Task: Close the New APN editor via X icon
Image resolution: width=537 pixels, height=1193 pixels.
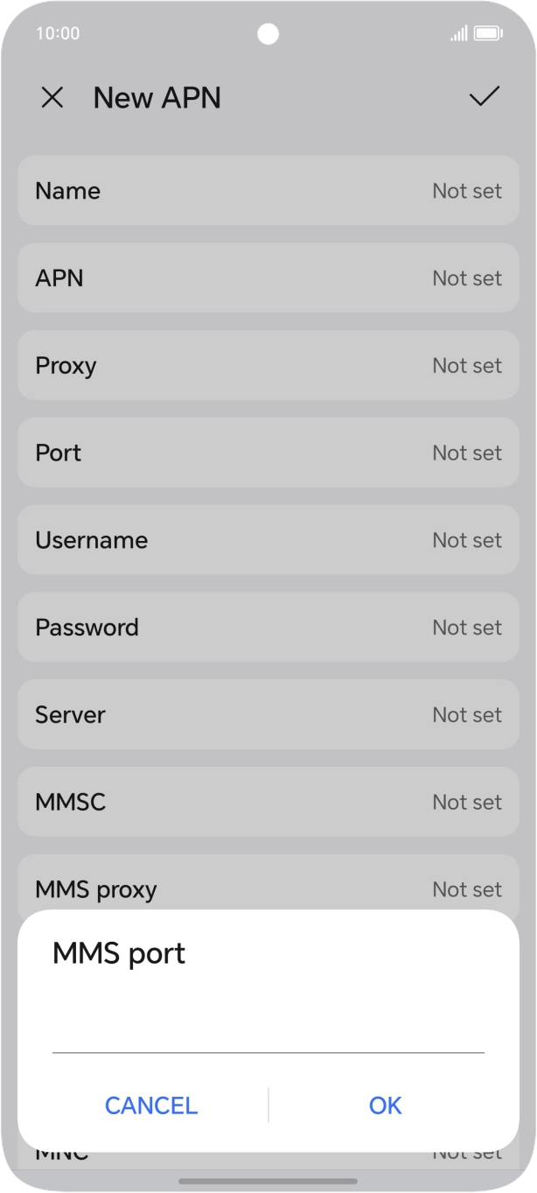Action: coord(52,97)
